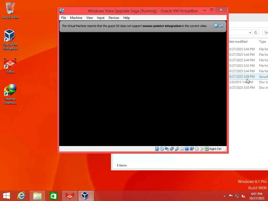Image resolution: width=268 pixels, height=201 pixels.
Task: Close the VirtualBox VM window
Action: [221, 10]
